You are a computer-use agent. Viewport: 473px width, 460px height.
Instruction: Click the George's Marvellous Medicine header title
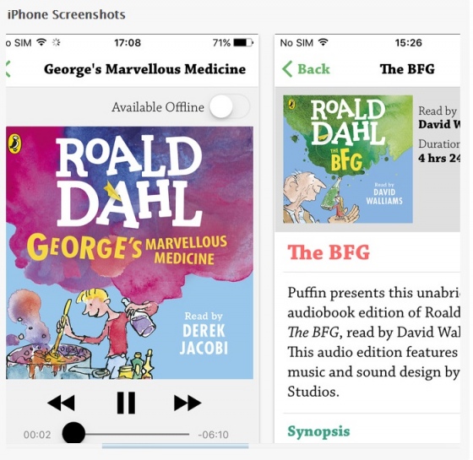click(144, 69)
